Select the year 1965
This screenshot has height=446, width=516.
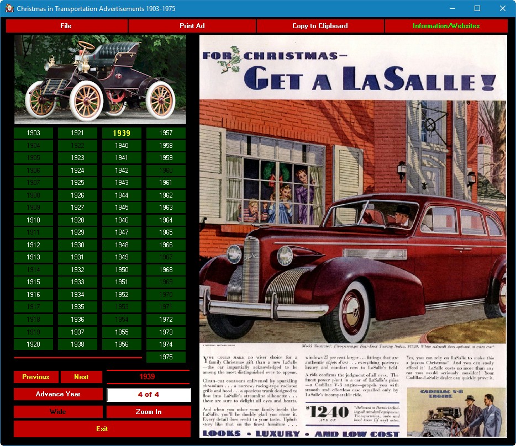[x=166, y=232]
